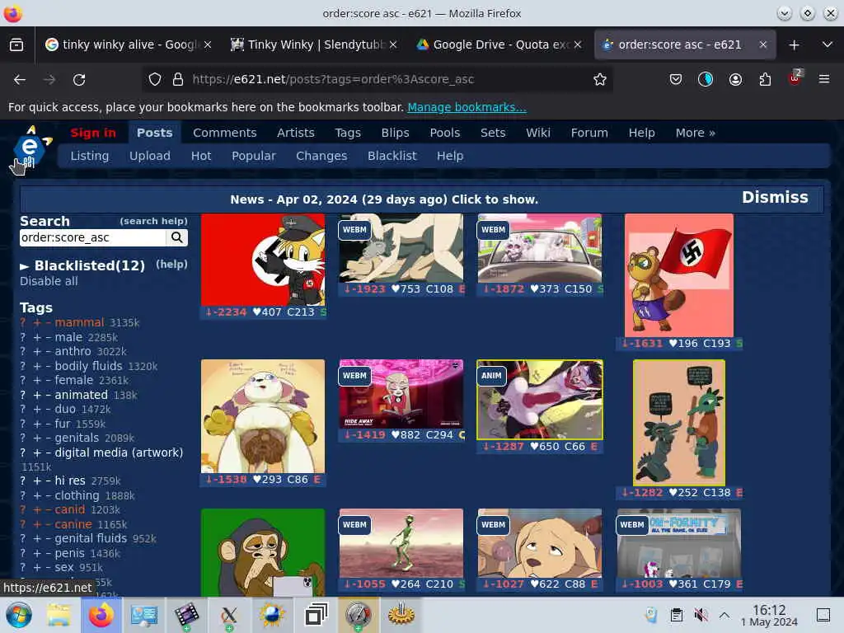The width and height of the screenshot is (844, 633).
Task: Open the Artists navigation item
Action: coord(296,133)
